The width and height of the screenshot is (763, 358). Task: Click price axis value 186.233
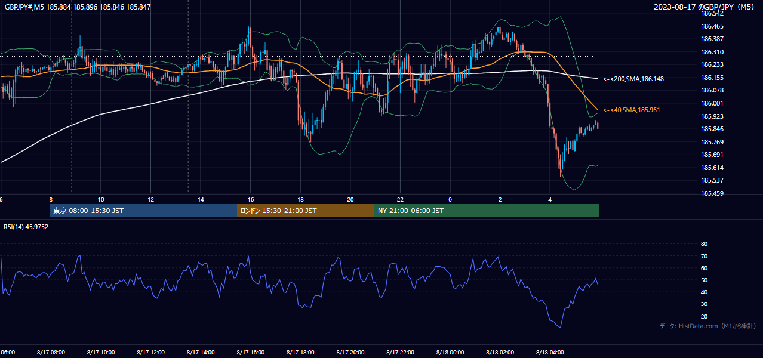coord(712,64)
